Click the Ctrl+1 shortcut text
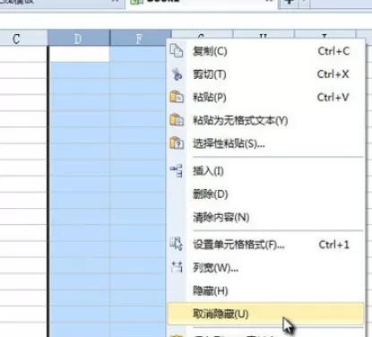372x337 pixels. click(x=333, y=245)
